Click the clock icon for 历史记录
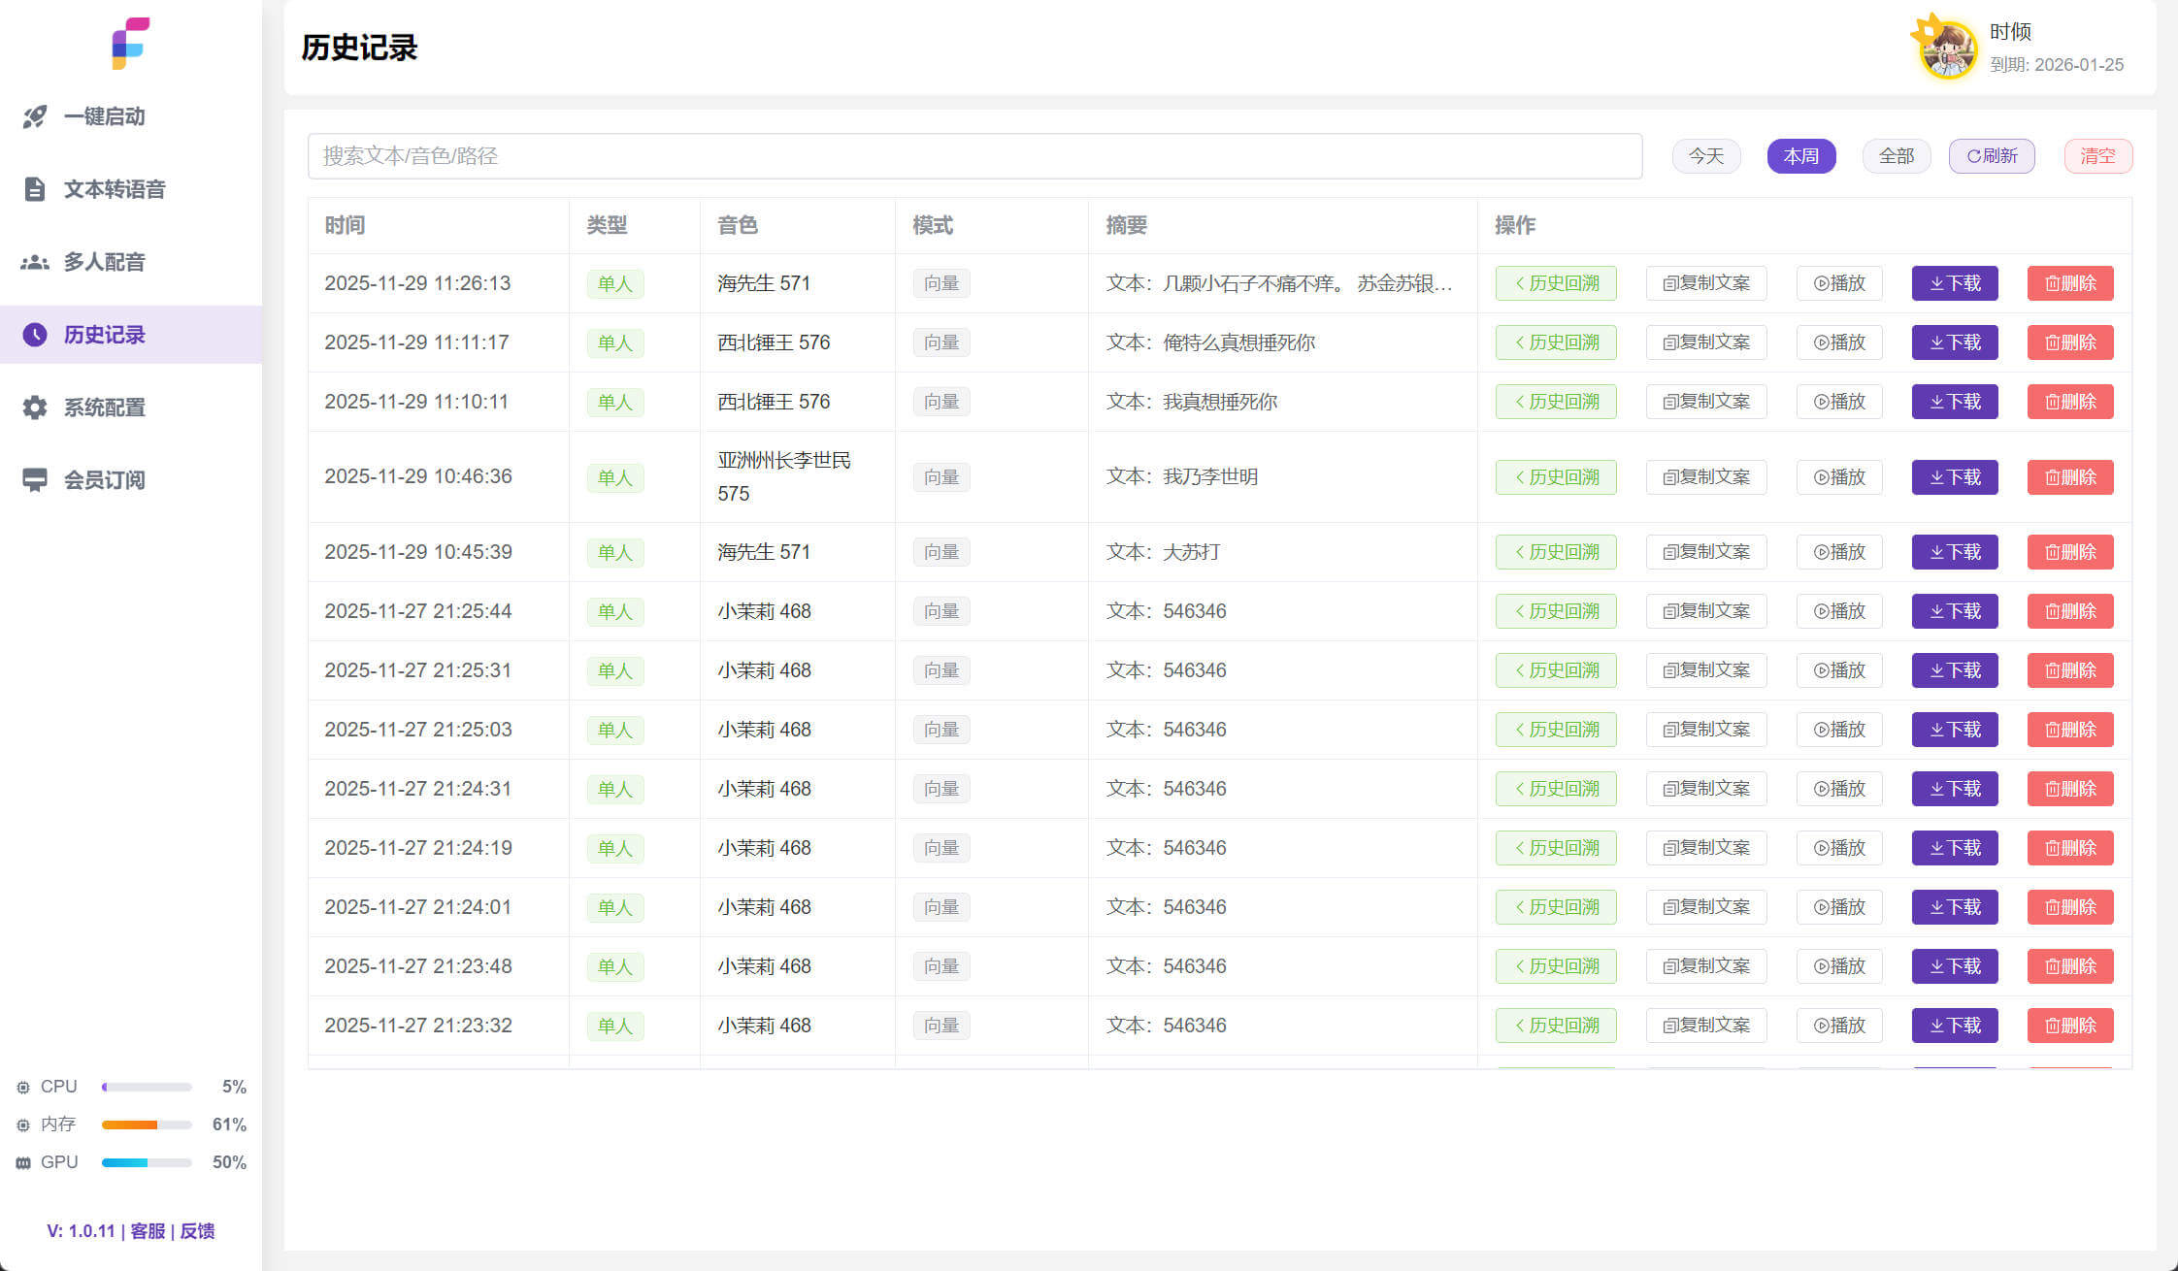Screen dimensions: 2178x1271 click(35, 335)
